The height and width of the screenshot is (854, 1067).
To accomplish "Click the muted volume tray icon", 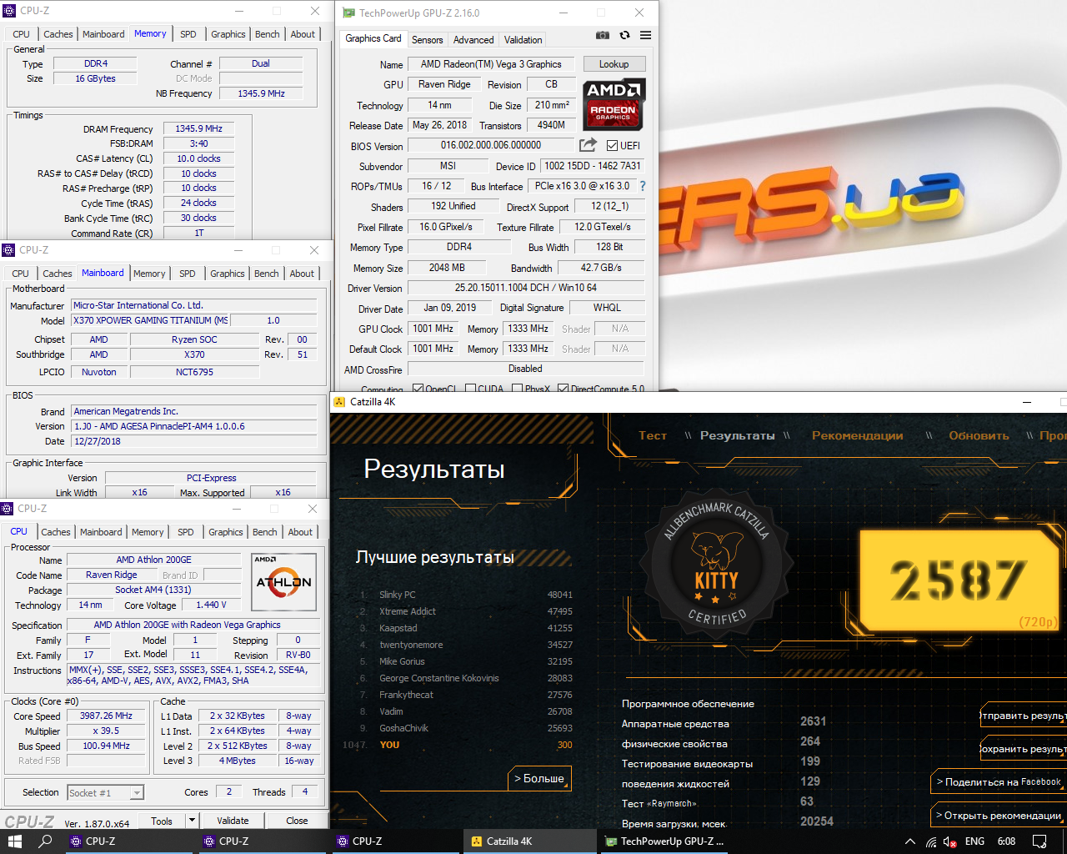I will click(x=949, y=841).
